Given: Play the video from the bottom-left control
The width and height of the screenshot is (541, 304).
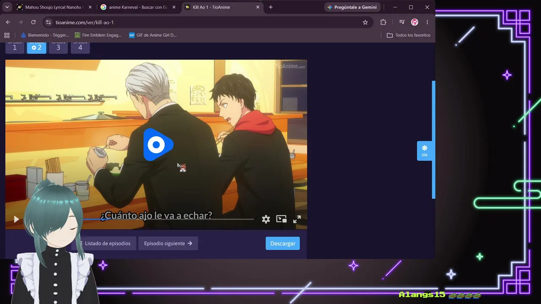Looking at the screenshot, I should [16, 219].
